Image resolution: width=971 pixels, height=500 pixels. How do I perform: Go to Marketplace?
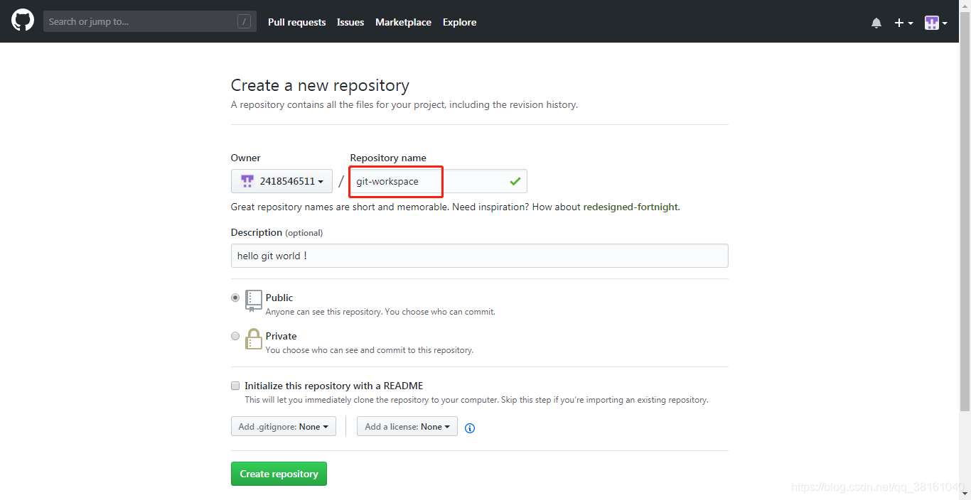click(403, 22)
